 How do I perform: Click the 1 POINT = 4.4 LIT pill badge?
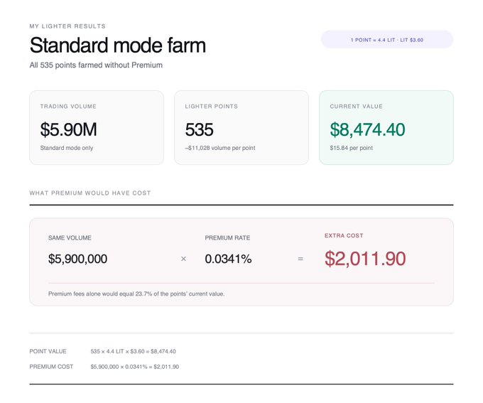click(x=387, y=40)
